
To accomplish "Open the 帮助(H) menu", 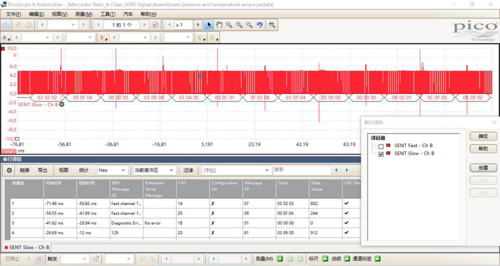I will [x=148, y=14].
